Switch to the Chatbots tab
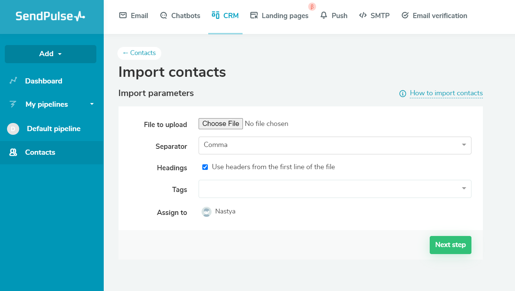 click(x=180, y=16)
